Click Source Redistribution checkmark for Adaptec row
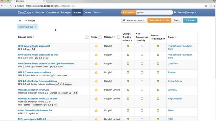The height and width of the screenshot is (121, 216). [158, 73]
